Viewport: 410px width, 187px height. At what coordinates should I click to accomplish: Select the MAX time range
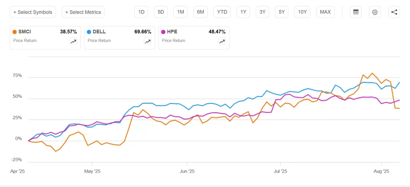pos(326,12)
